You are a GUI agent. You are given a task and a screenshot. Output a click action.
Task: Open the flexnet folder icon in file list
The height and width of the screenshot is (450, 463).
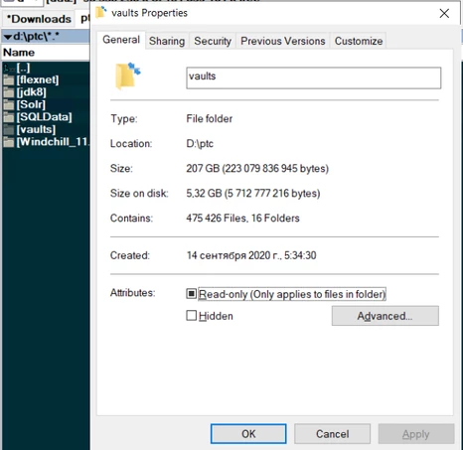pyautogui.click(x=9, y=80)
